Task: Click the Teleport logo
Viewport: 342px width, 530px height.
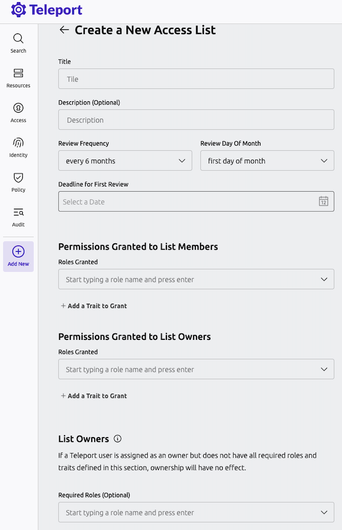Action: click(x=46, y=10)
